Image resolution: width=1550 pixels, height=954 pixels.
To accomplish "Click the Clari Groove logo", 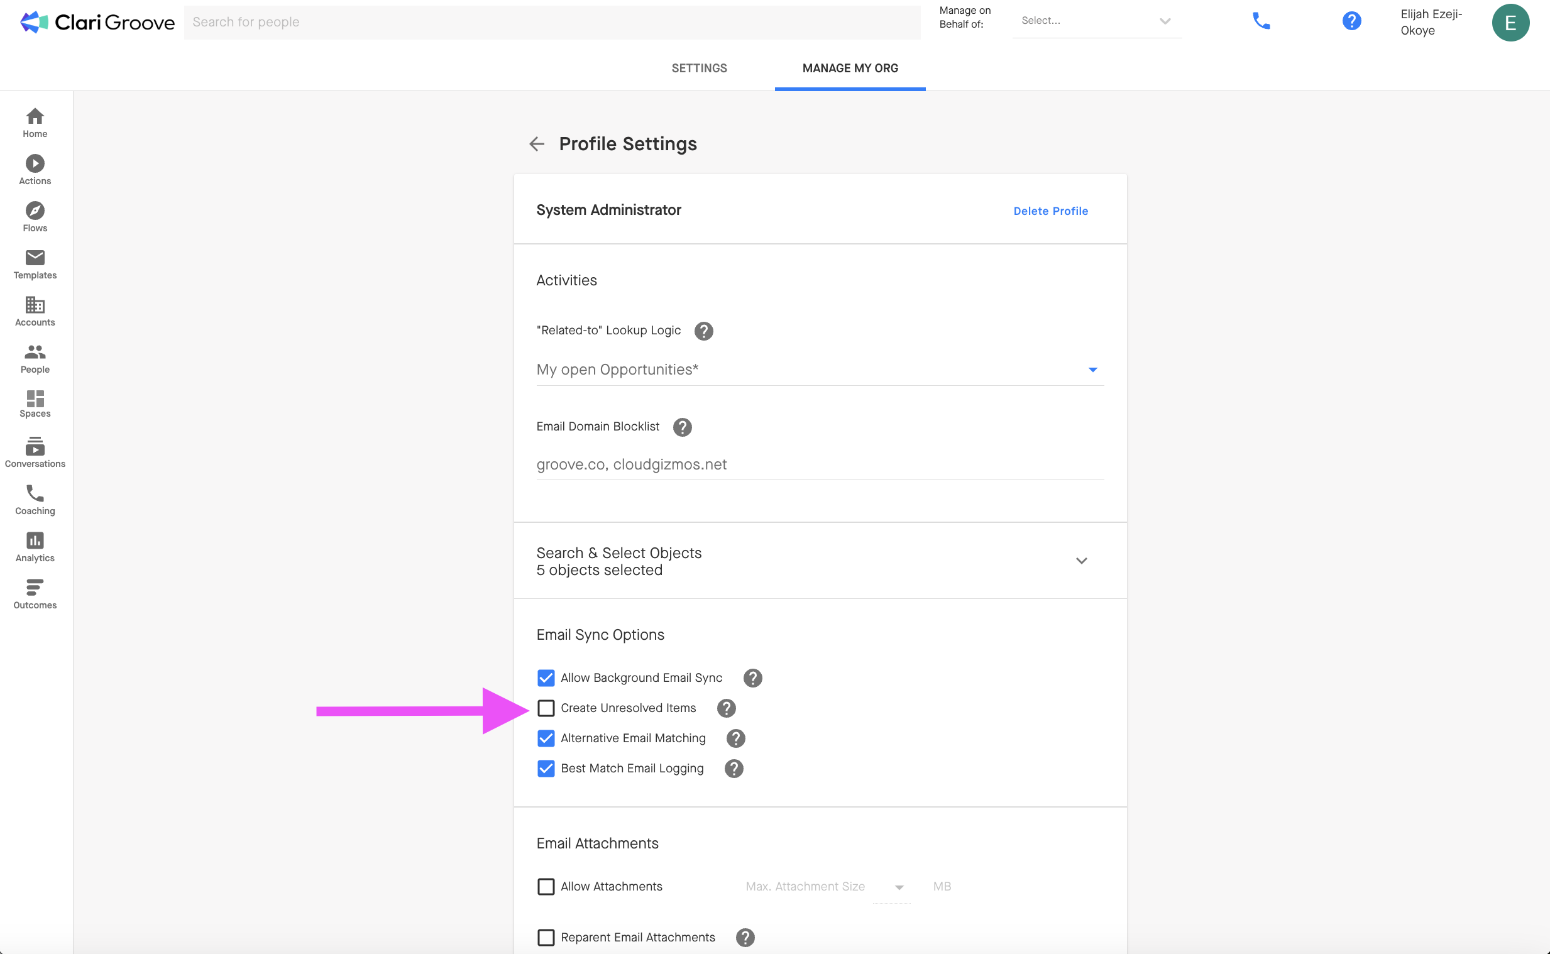I will pyautogui.click(x=97, y=22).
